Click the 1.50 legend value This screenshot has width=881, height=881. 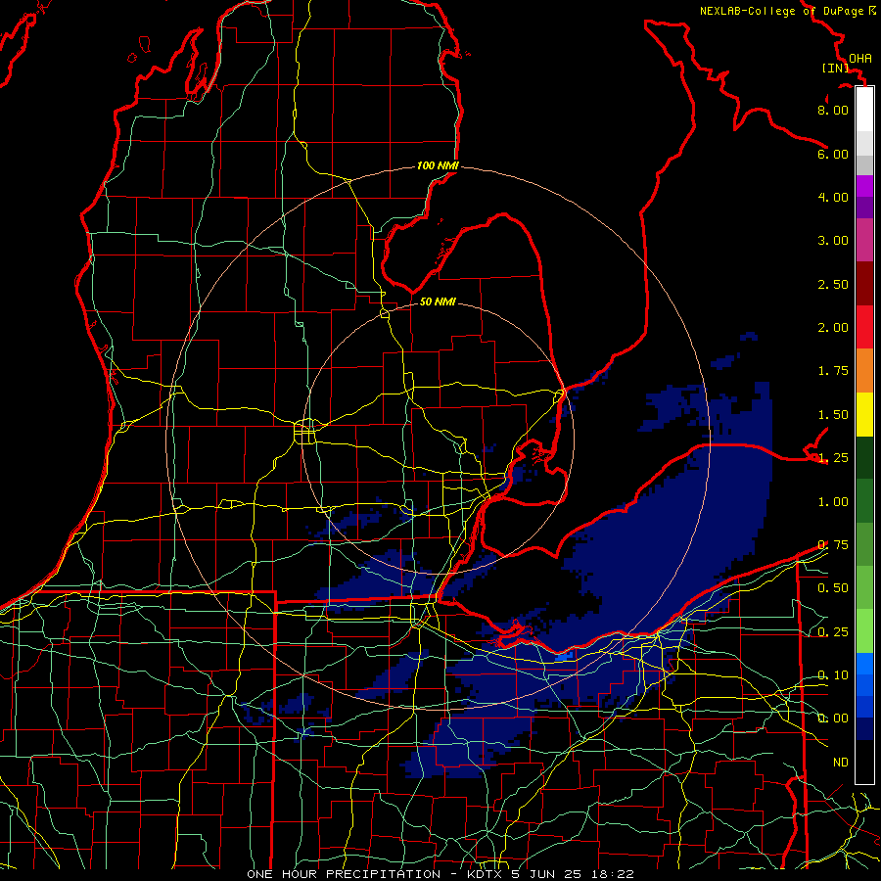point(833,415)
